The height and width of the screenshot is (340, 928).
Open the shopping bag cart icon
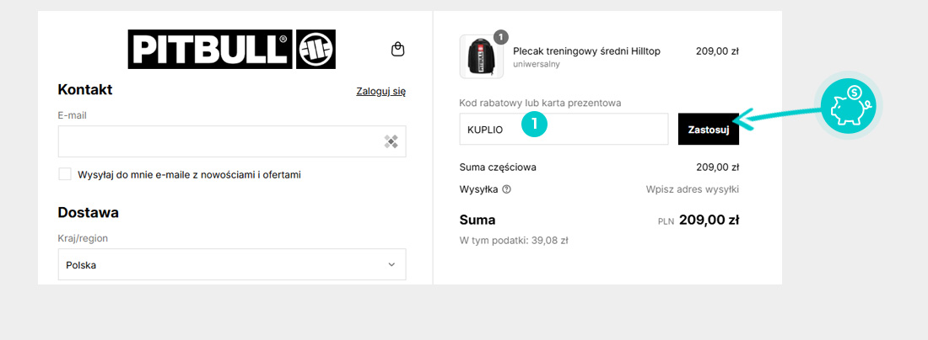click(398, 49)
